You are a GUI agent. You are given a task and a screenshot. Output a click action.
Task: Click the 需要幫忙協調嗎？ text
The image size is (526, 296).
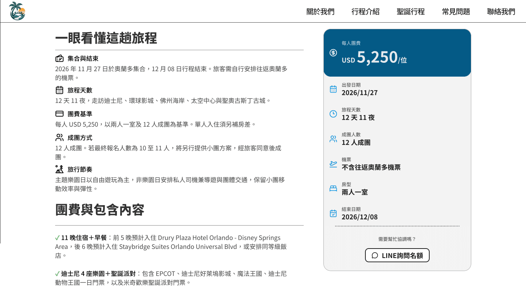[397, 239]
